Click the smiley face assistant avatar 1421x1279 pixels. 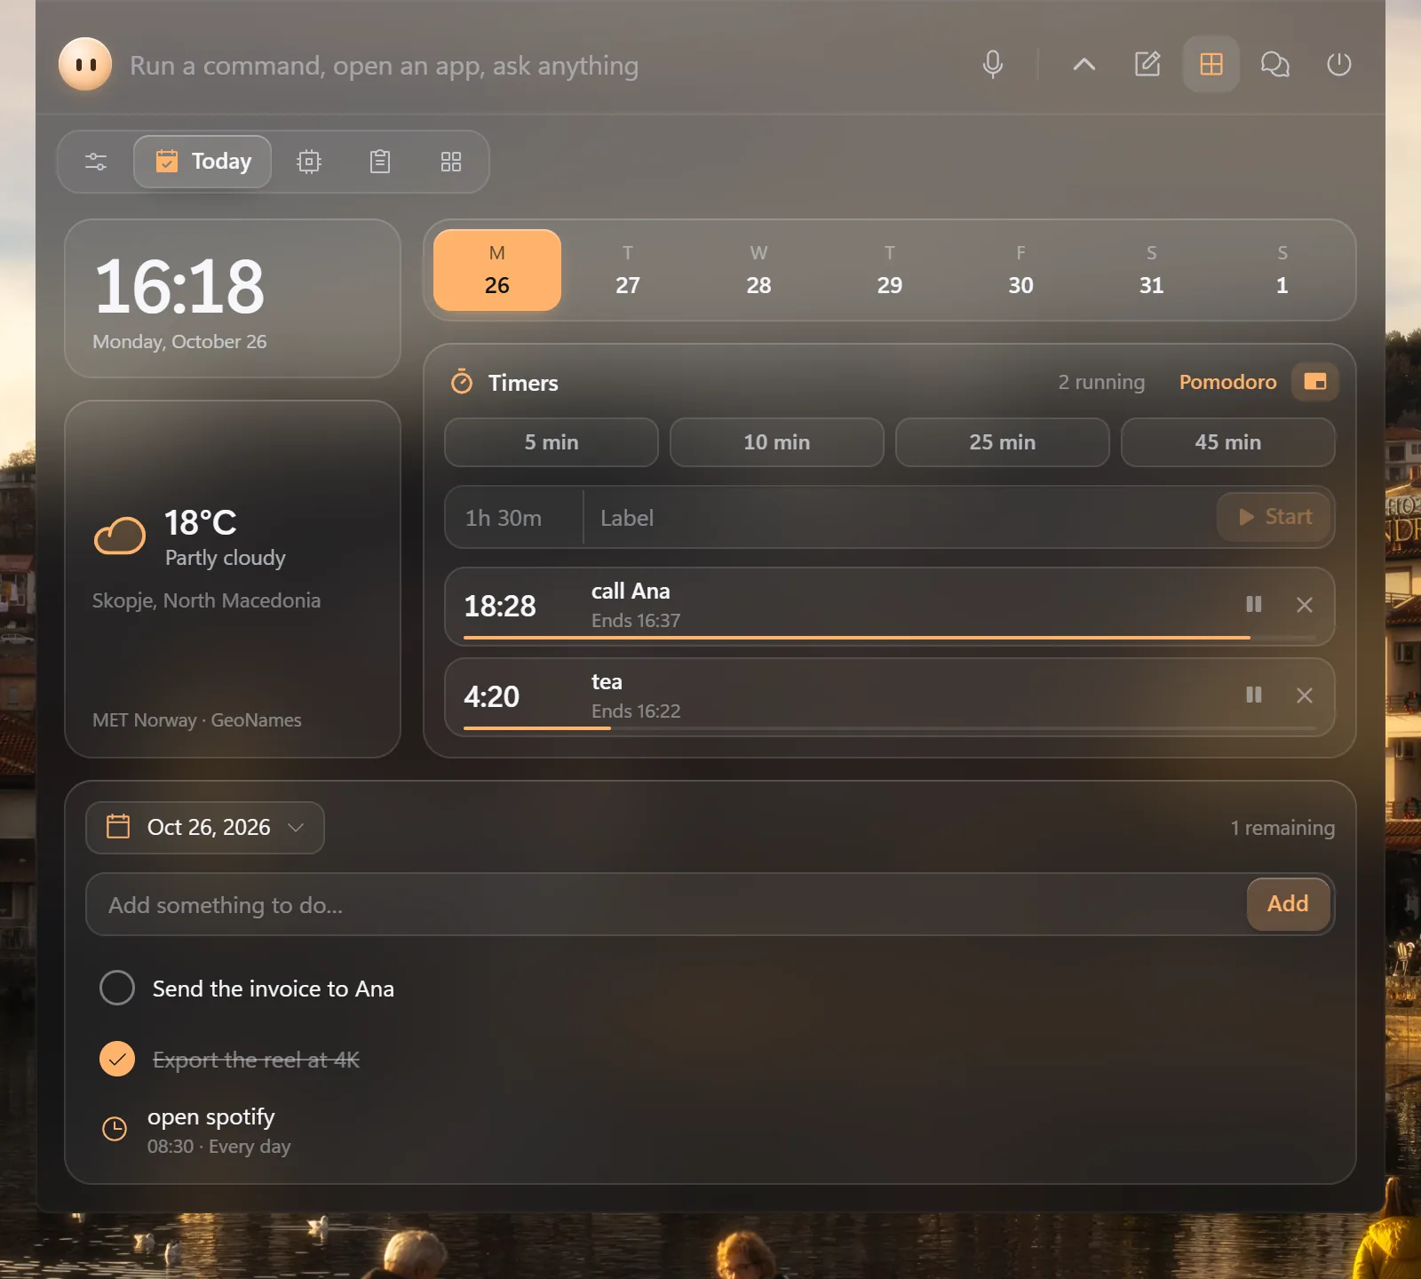(85, 64)
